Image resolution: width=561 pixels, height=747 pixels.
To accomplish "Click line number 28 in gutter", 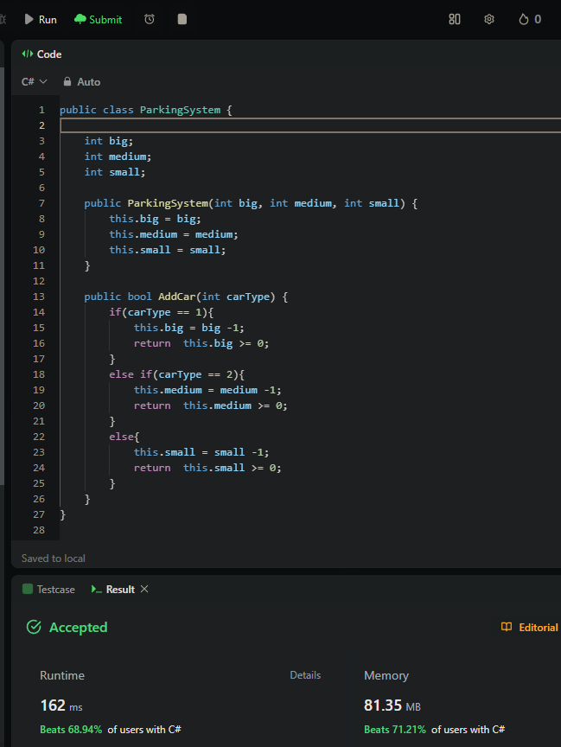I will click(x=39, y=530).
